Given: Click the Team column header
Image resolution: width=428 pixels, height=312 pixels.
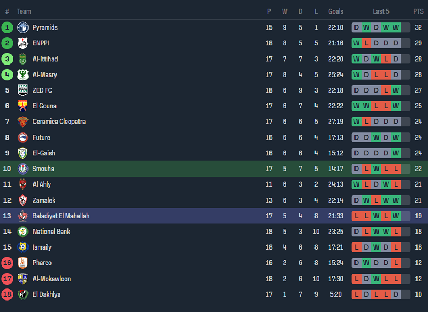Looking at the screenshot, I should (24, 11).
